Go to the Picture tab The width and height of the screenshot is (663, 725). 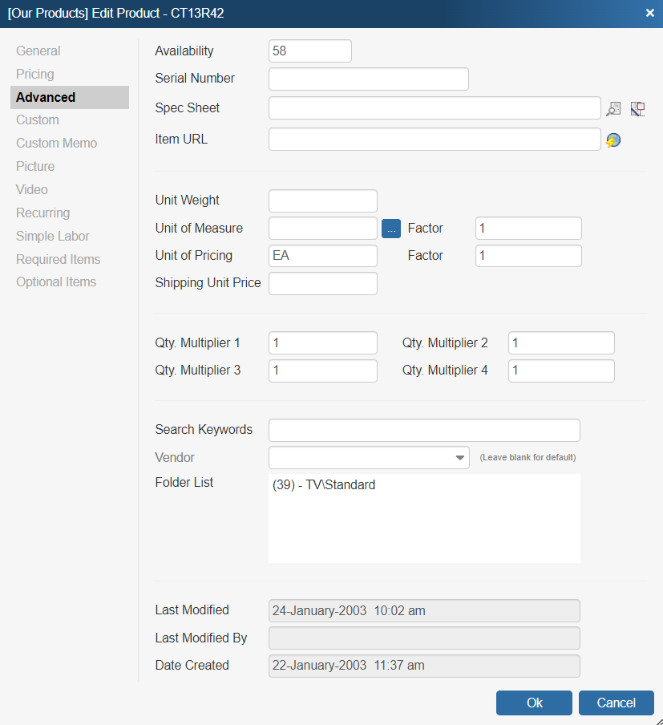(35, 166)
